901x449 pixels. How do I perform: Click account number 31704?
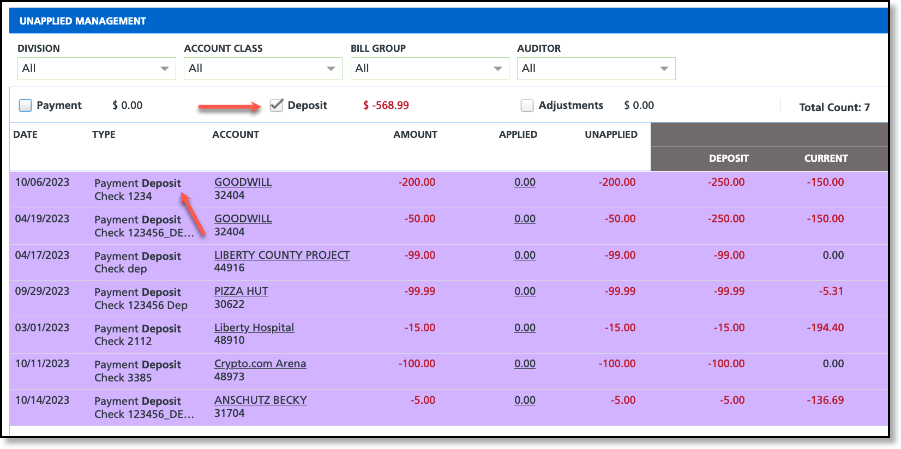230,414
